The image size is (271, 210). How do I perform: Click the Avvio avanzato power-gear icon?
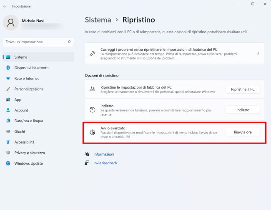(x=93, y=132)
